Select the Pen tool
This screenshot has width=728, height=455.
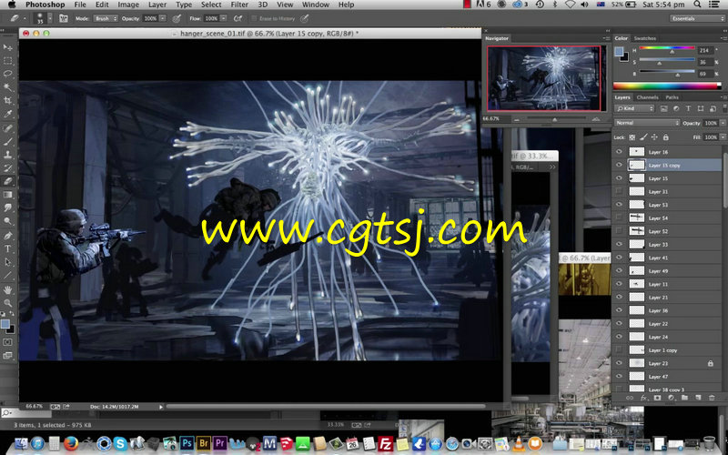pyautogui.click(x=8, y=236)
